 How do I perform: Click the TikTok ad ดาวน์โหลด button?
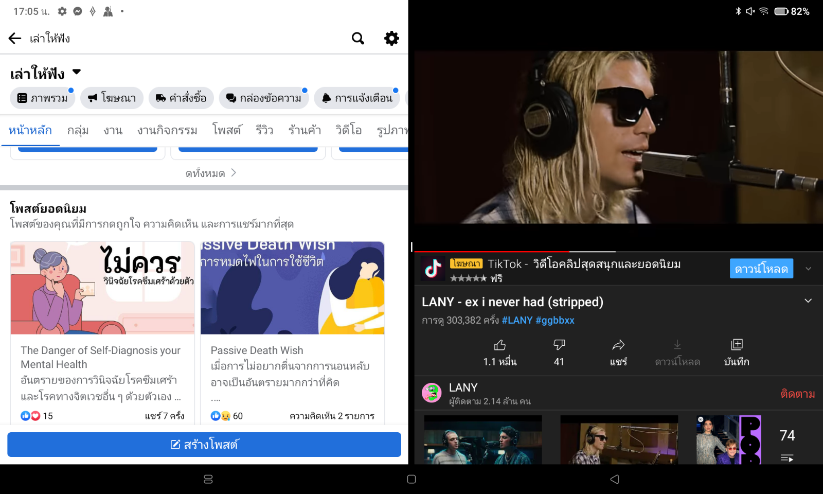click(761, 269)
